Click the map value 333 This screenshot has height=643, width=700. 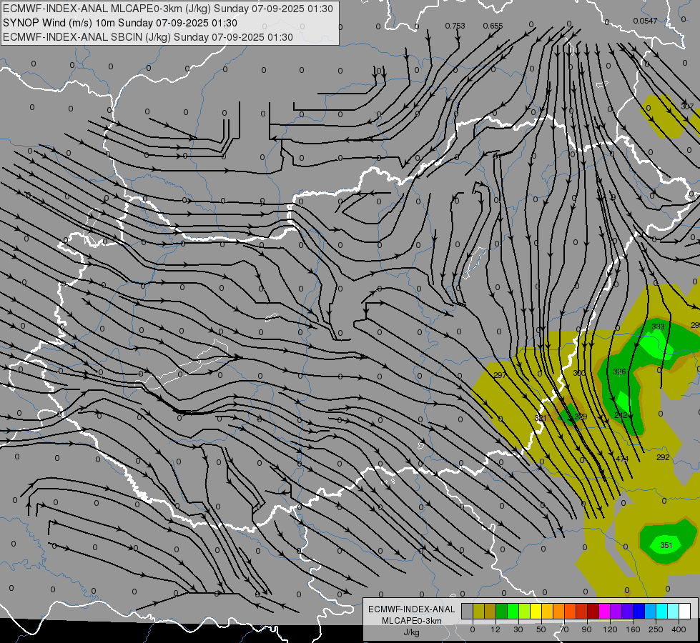point(658,327)
